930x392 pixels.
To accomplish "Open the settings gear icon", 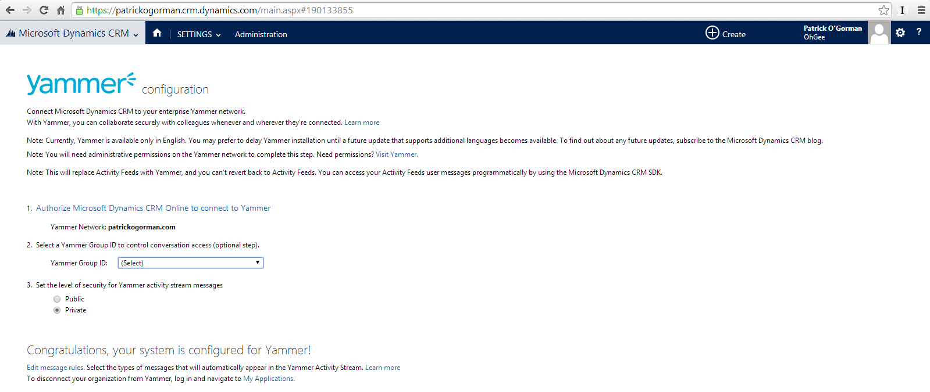I will tap(900, 33).
